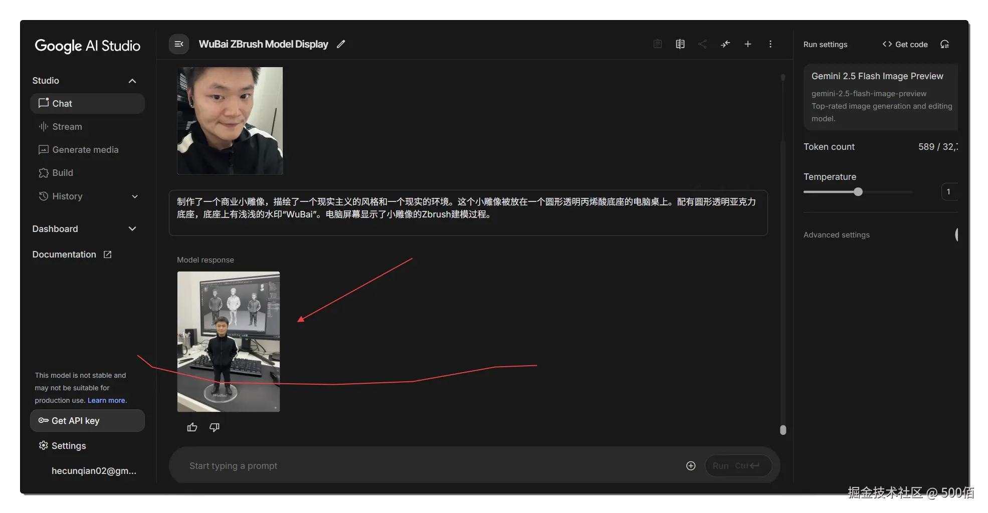Expand the Dashboard section
The image size is (988, 513).
pos(132,229)
